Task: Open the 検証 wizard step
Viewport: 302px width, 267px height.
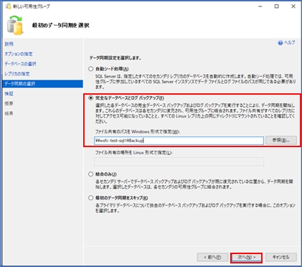Action: (x=9, y=94)
